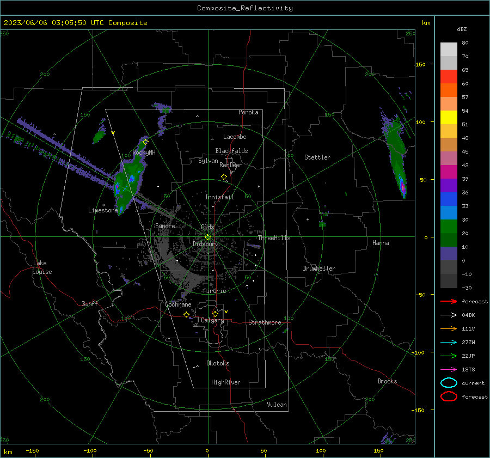Click the magenta 39 dBZ legend swatch
Screen dimensions: 490x458
coord(449,172)
